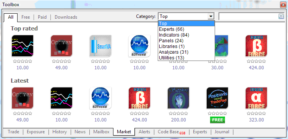The width and height of the screenshot is (288, 139).
Task: Choose Utilities (13) category
Action: pyautogui.click(x=186, y=58)
